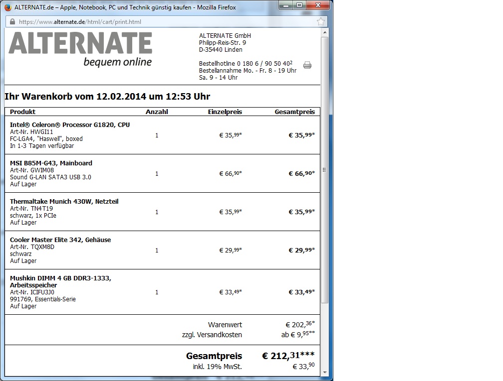Click the heading Ihr Warenkorb vom 12.02.2014
Screen dimensions: 503x381
coord(107,97)
